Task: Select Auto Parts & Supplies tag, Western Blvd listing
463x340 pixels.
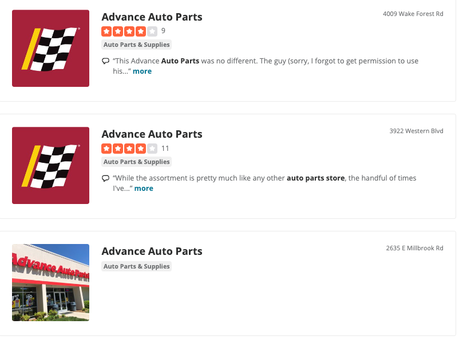Action: 137,162
